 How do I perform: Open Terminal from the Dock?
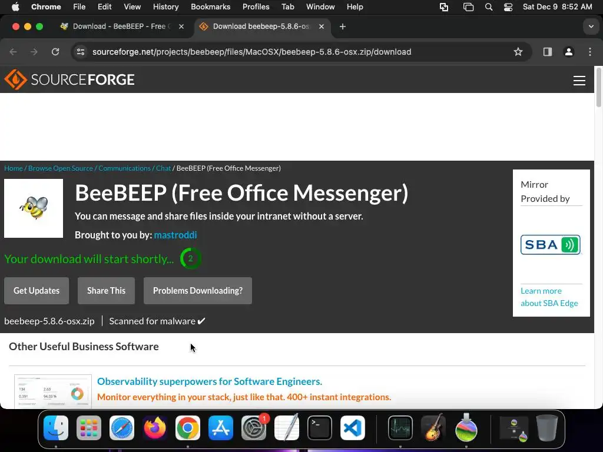point(320,428)
